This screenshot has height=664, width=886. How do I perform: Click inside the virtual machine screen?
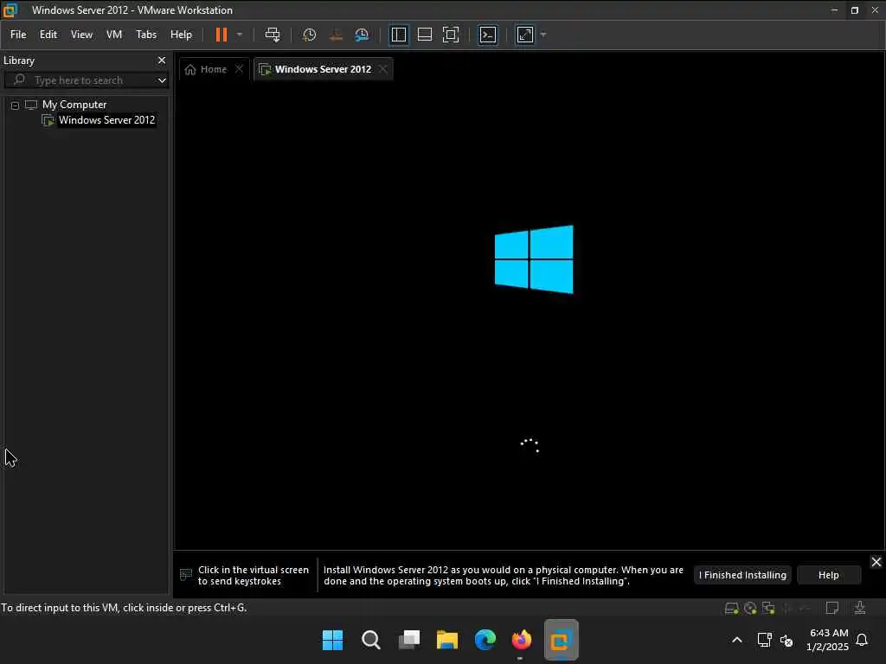pyautogui.click(x=530, y=316)
